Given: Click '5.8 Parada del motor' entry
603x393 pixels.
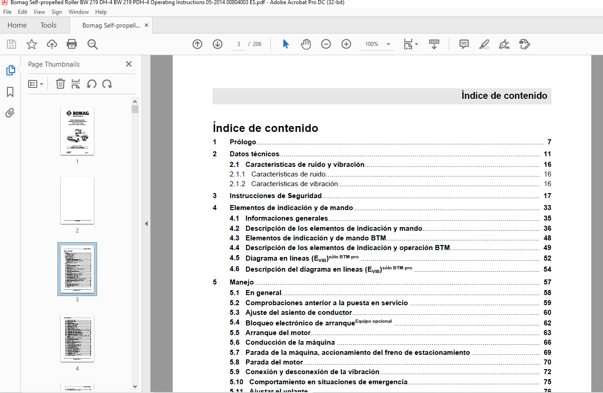Looking at the screenshot, I should pos(391,362).
